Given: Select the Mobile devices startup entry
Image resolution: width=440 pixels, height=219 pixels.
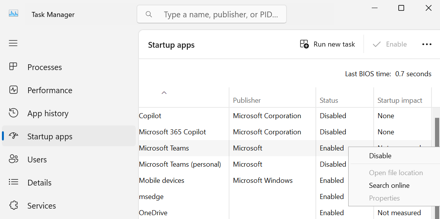Looking at the screenshot, I should 162,181.
